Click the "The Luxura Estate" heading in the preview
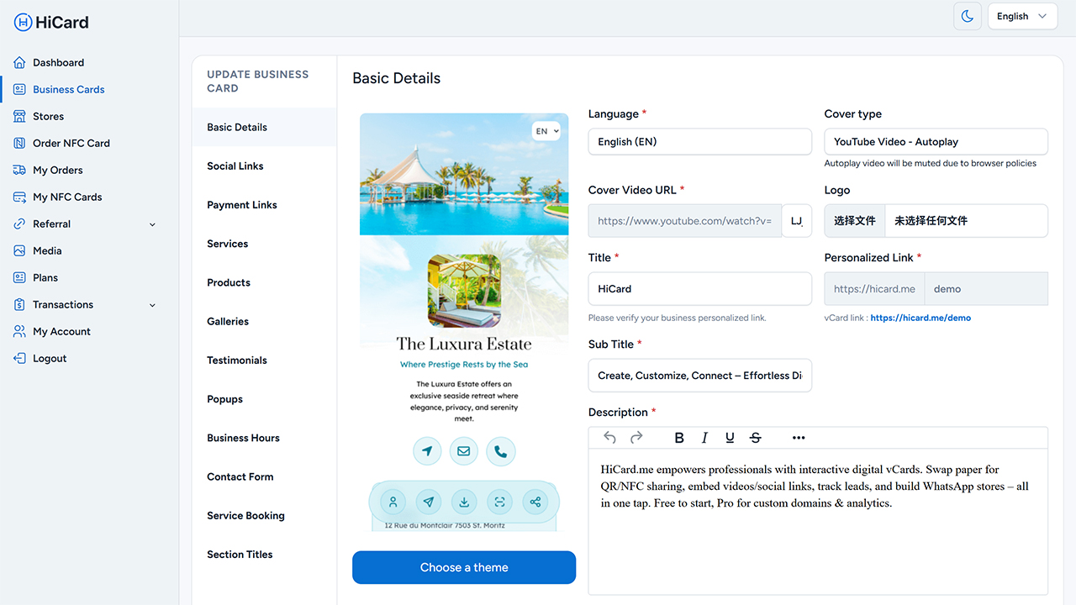The height and width of the screenshot is (605, 1076). 464,344
